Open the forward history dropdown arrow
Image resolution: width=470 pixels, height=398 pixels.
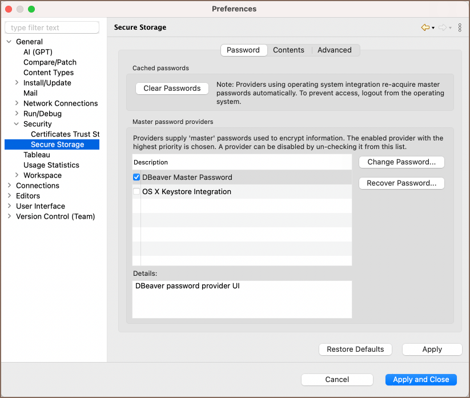pyautogui.click(x=450, y=28)
